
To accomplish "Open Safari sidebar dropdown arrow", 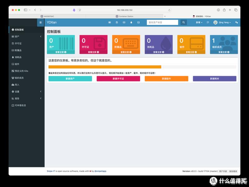I will pyautogui.click(x=30, y=10).
